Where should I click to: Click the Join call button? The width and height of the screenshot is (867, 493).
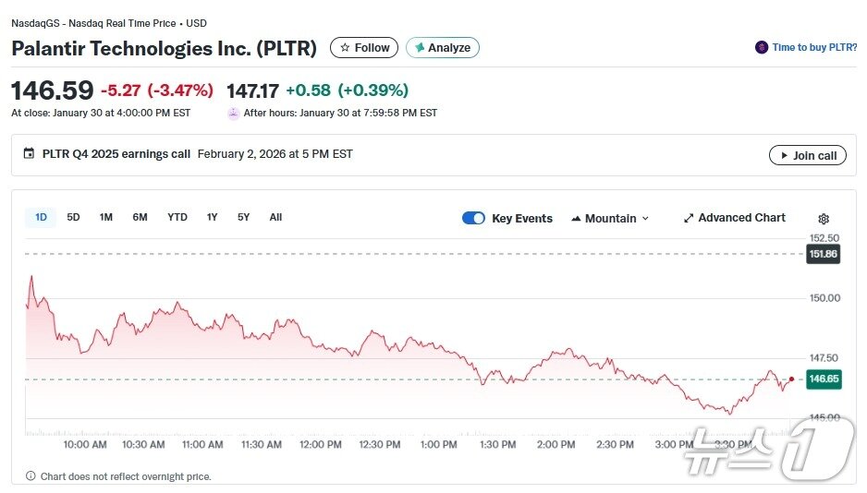click(807, 155)
